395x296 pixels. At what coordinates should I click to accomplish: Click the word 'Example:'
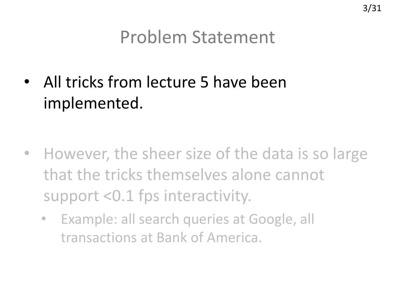click(89, 219)
